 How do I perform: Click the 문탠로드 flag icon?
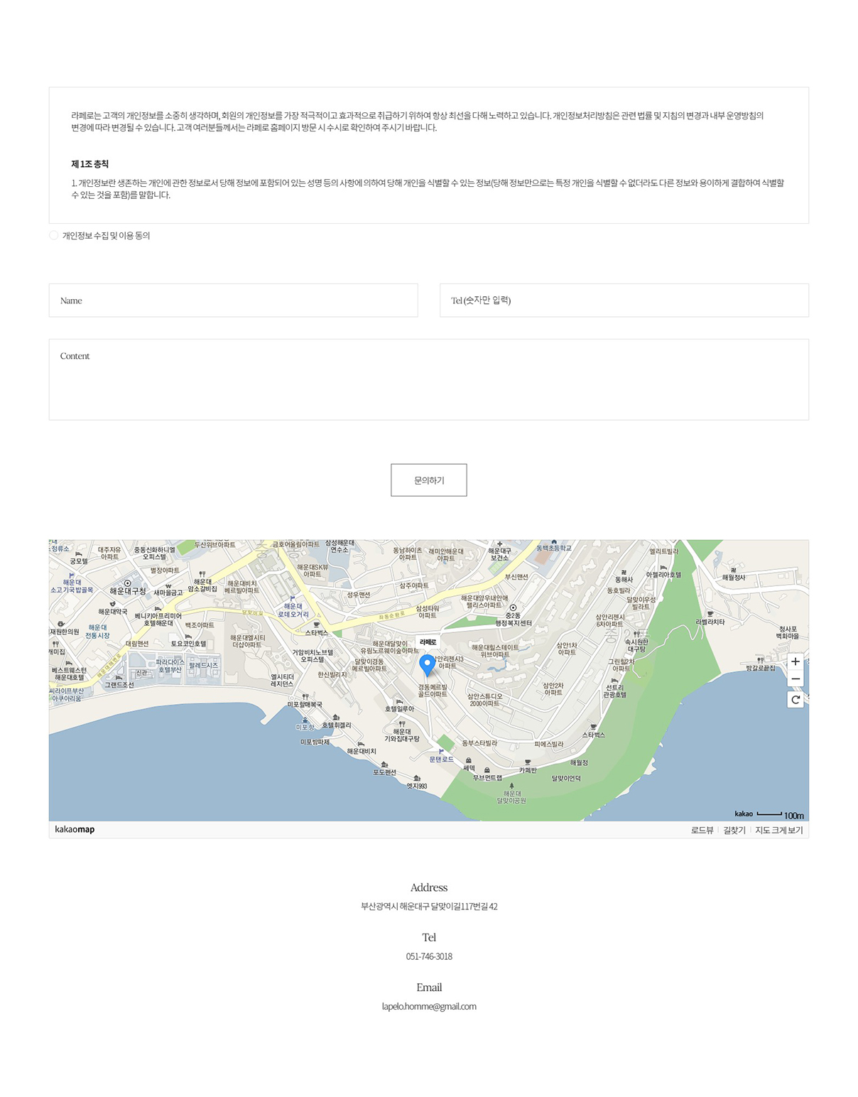pyautogui.click(x=441, y=751)
